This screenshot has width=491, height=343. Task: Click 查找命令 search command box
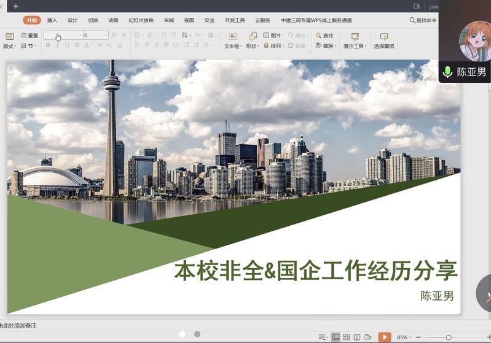[423, 20]
